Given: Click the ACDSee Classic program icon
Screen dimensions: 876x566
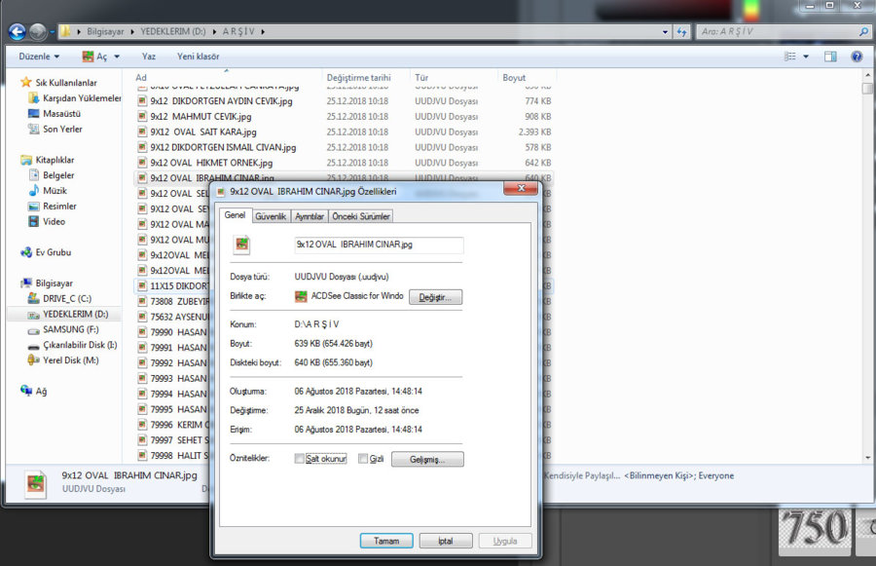Looking at the screenshot, I should pyautogui.click(x=301, y=296).
